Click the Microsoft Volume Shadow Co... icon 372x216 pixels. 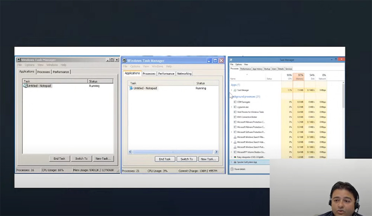235,152
